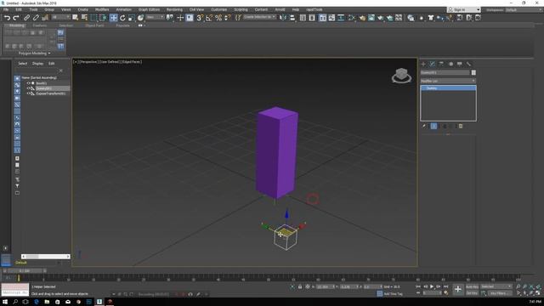Click the large Set Keys plus button
The image size is (544, 306).
(458, 289)
